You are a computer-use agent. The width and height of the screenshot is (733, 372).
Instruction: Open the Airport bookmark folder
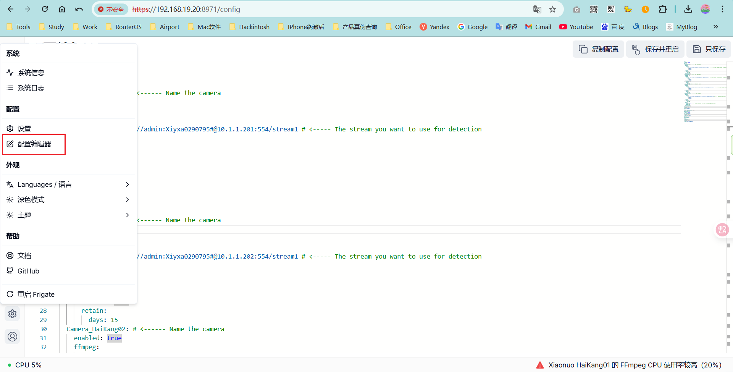[x=165, y=27]
